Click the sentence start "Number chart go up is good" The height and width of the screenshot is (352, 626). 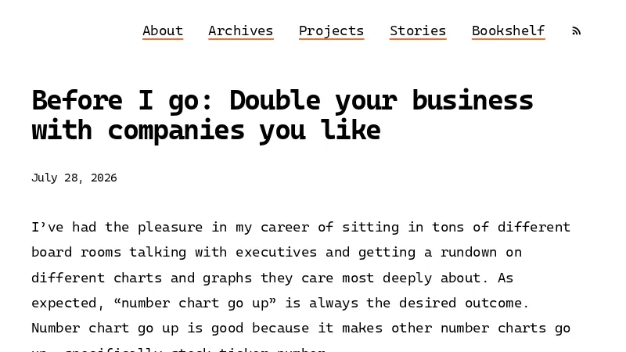pos(138,328)
